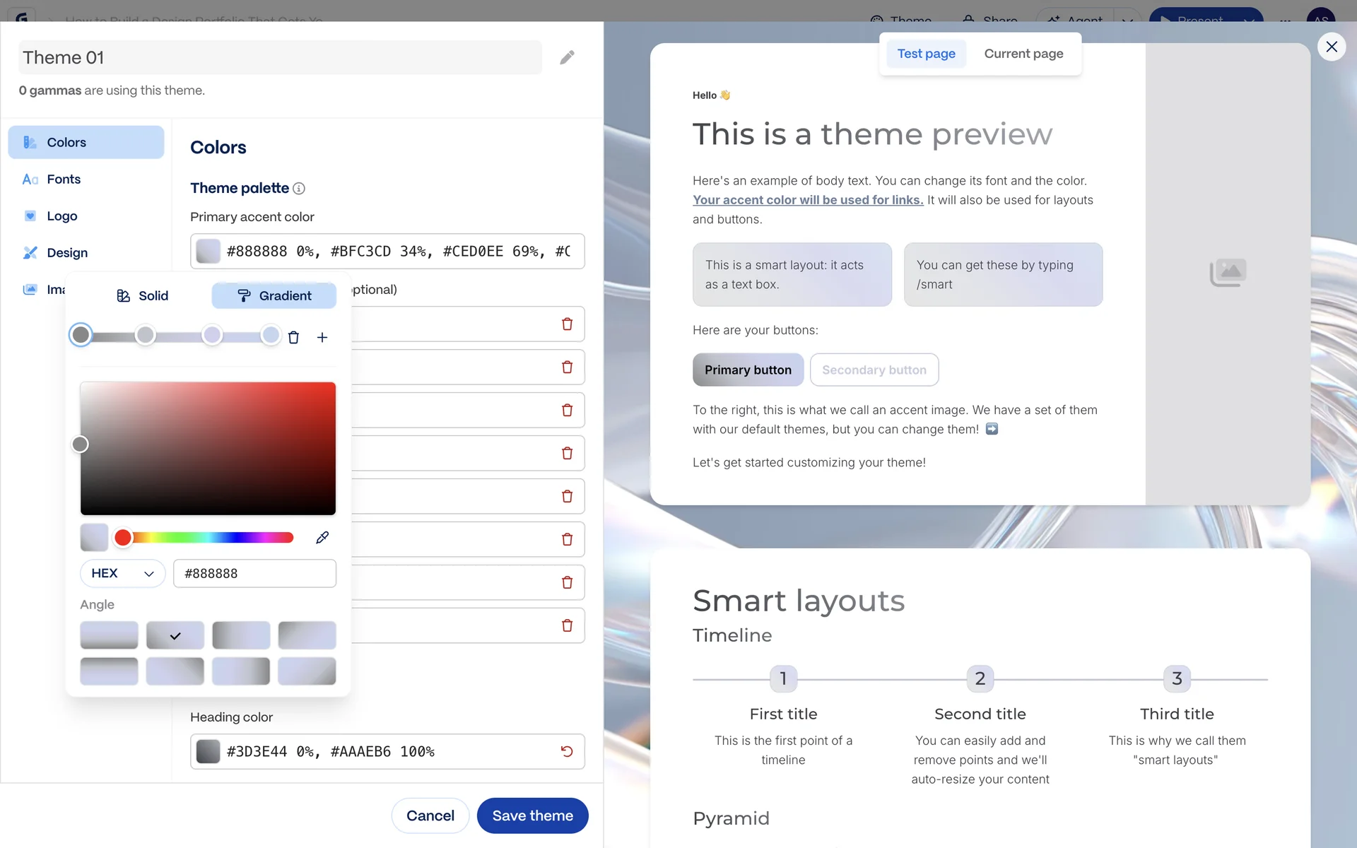Delete the last secondary accent color
1357x848 pixels.
click(x=567, y=625)
